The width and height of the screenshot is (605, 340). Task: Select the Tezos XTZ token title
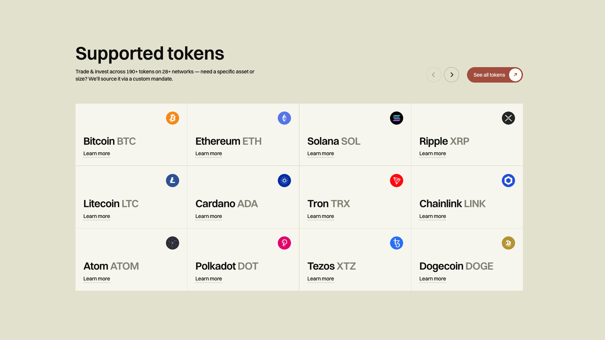[331, 266]
